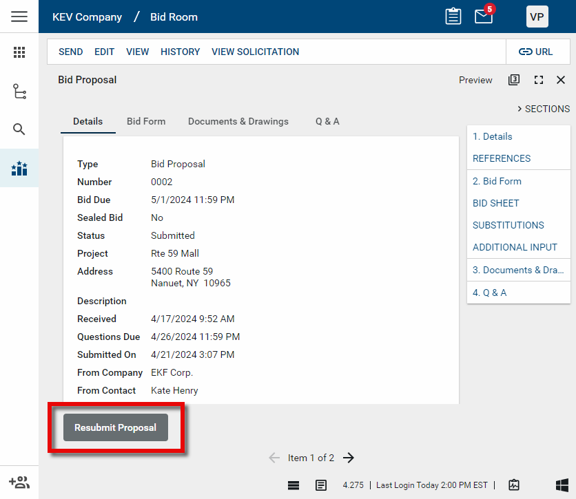Click the hierarchy tree icon in sidebar

(x=19, y=91)
